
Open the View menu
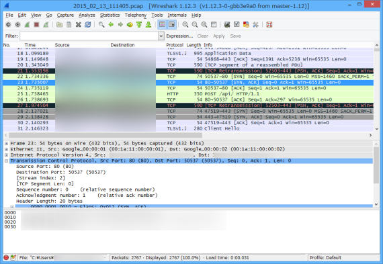tap(36, 15)
